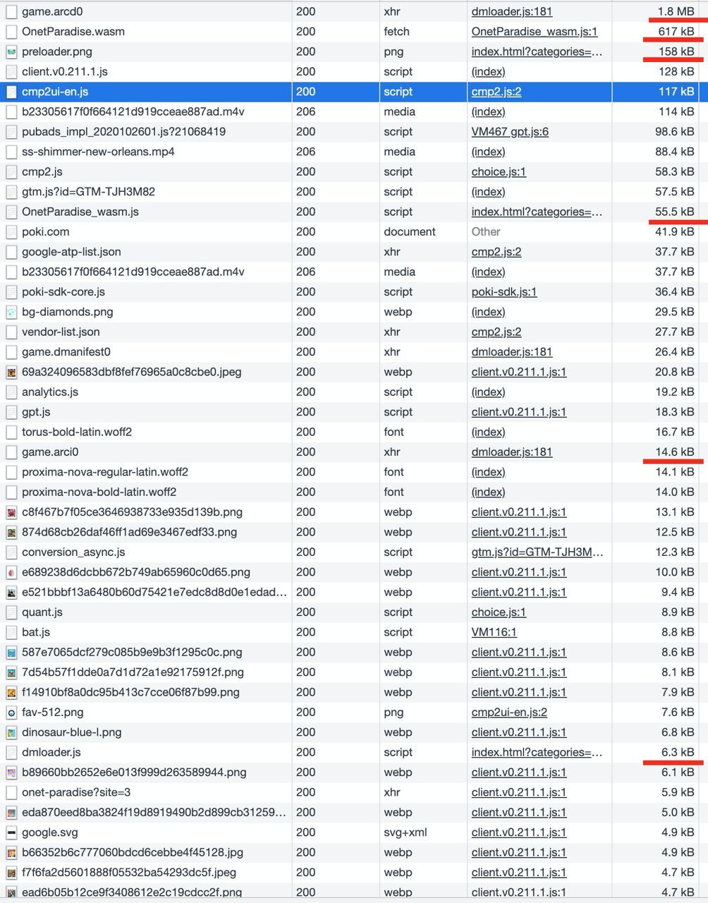Click the image icon of 874d68cb26daf46ff1ad69e3467edf33.png
The image size is (708, 903).
click(11, 532)
